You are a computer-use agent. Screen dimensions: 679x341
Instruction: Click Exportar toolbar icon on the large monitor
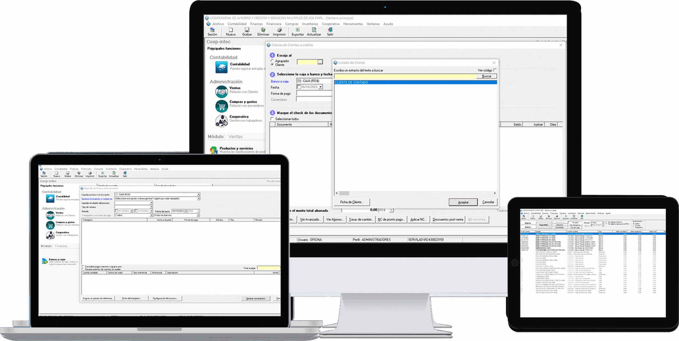click(297, 30)
